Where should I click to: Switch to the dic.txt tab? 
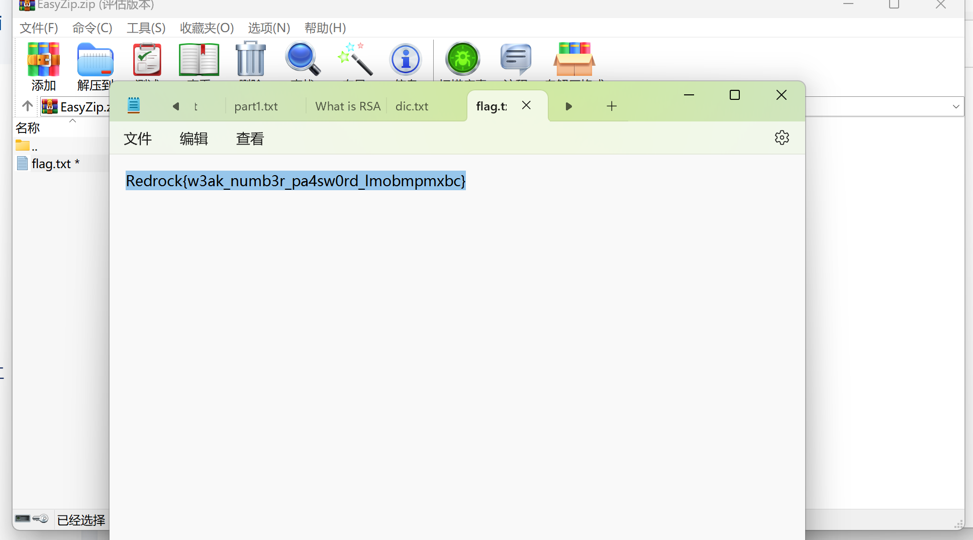412,106
